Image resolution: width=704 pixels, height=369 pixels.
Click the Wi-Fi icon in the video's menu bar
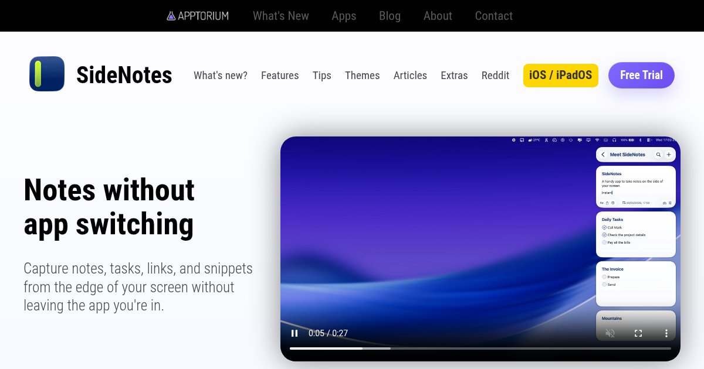597,140
